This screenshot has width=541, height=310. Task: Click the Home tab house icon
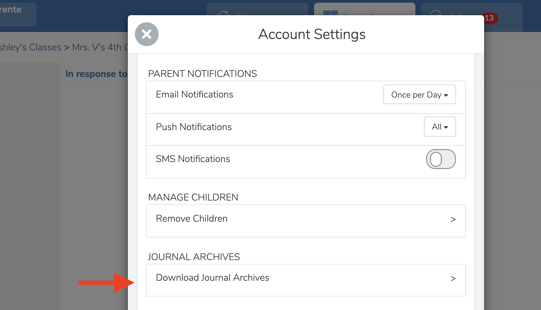tap(223, 12)
